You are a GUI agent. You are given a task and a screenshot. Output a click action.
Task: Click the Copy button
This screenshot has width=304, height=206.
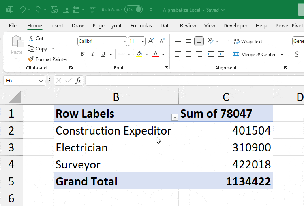pyautogui.click(x=37, y=49)
